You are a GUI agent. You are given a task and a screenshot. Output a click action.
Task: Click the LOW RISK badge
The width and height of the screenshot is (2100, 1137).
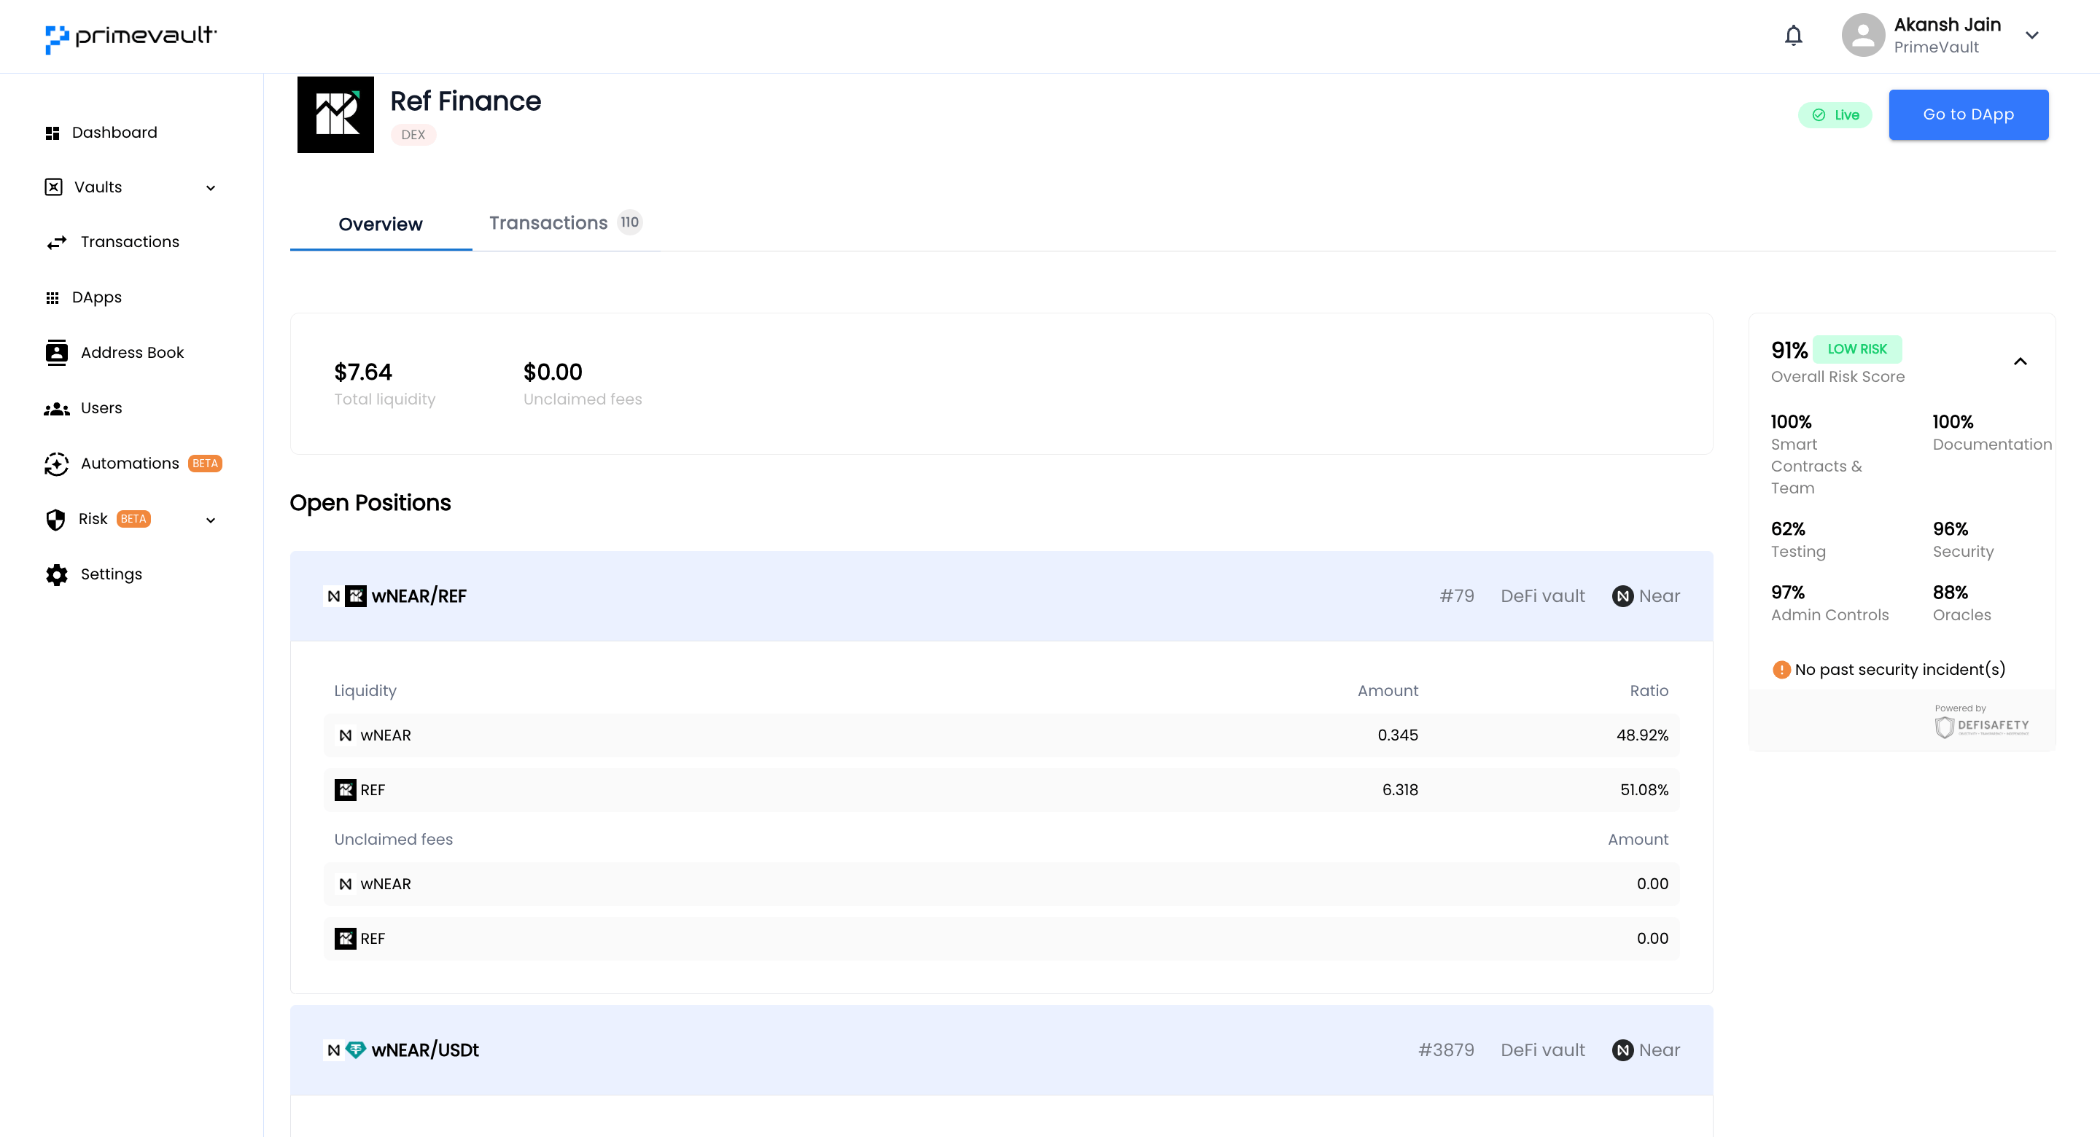tap(1857, 349)
